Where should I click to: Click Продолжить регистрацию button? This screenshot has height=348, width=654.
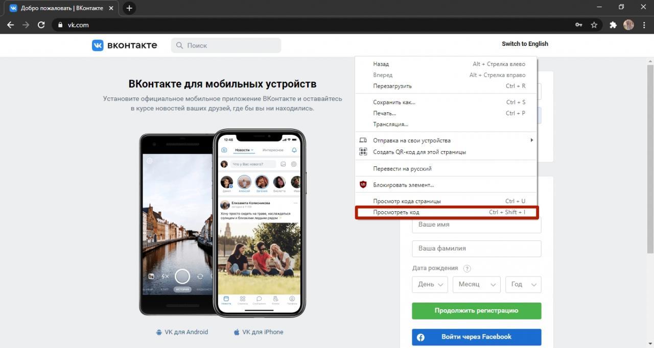click(476, 310)
